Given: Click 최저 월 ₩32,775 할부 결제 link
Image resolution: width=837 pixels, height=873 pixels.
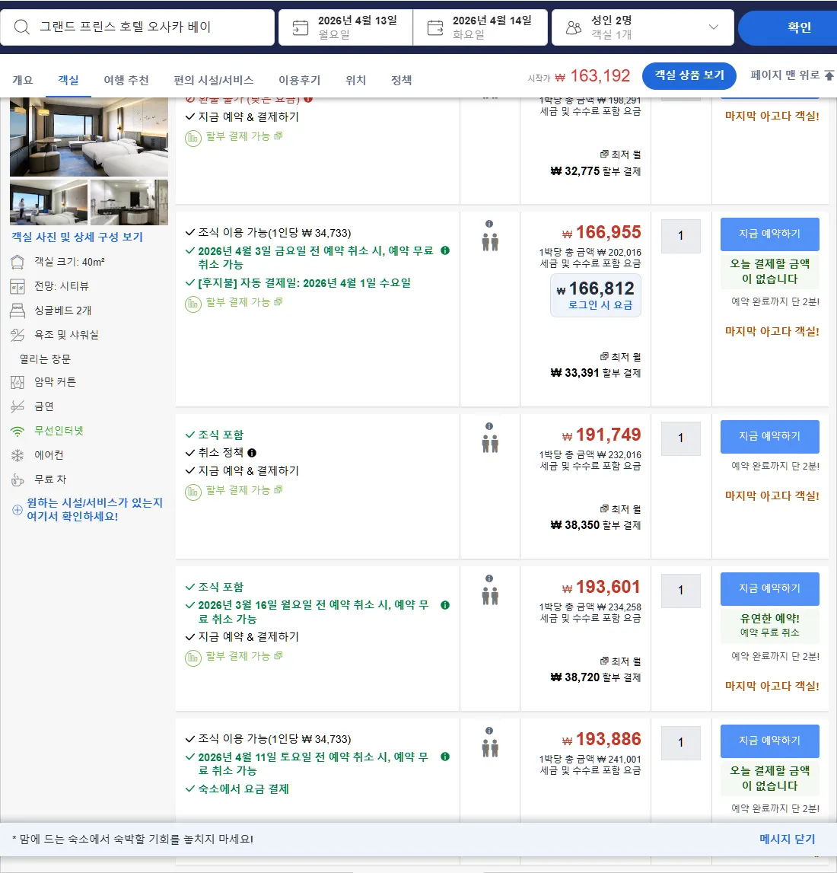Looking at the screenshot, I should coord(596,163).
